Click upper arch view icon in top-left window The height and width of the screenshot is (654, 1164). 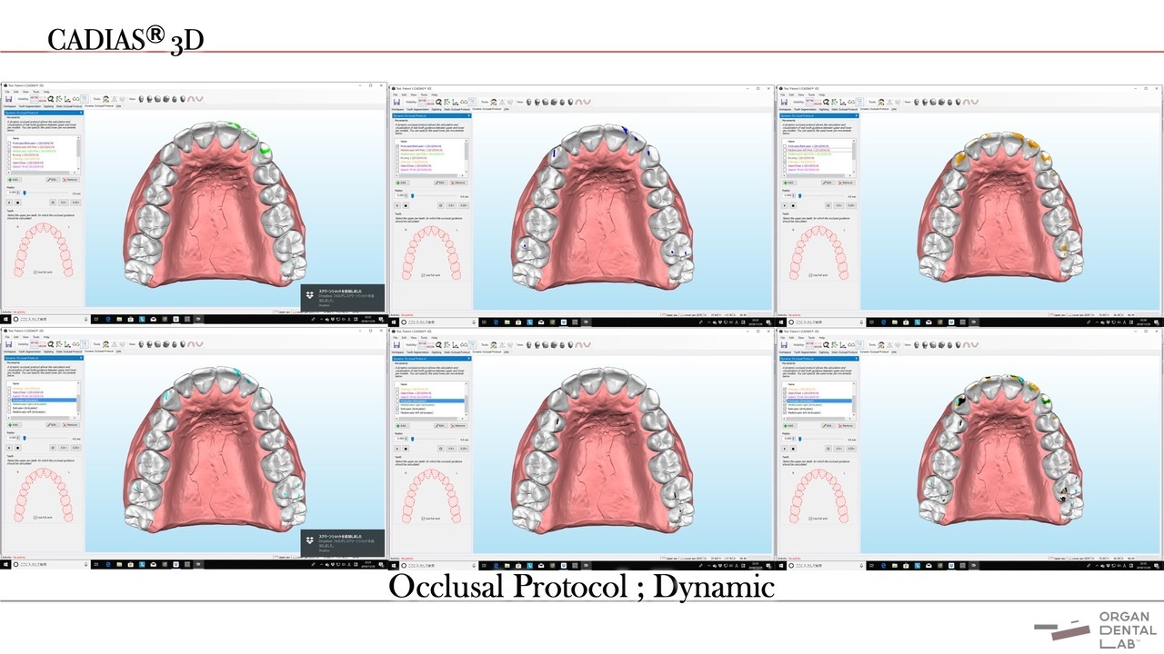[191, 99]
